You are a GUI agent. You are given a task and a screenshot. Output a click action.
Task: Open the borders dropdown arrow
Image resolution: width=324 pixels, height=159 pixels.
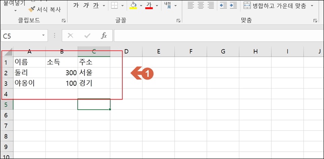tap(123, 6)
